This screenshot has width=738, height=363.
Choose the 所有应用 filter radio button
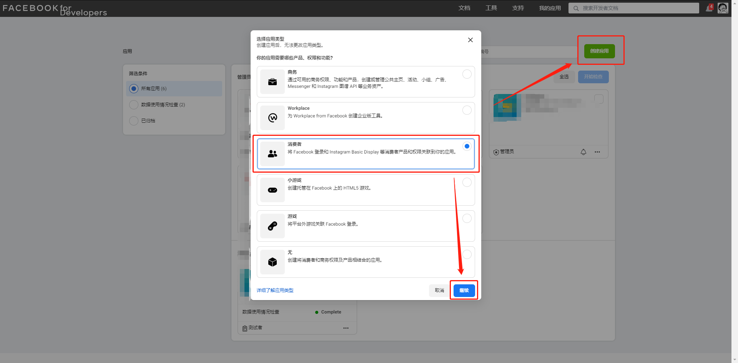point(133,88)
